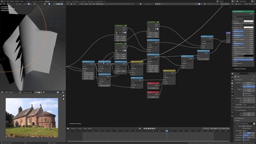Image resolution: width=256 pixels, height=144 pixels.
Task: Click the output path folder icon
Action: [x=254, y=124]
